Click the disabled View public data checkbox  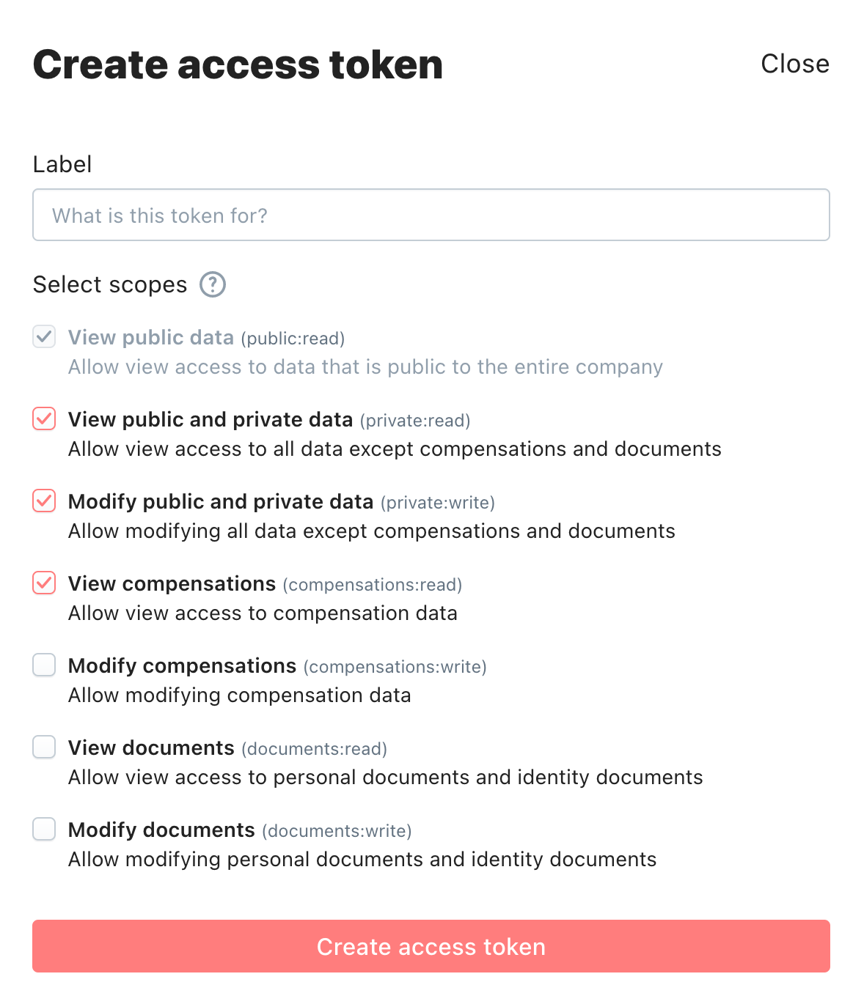click(44, 336)
